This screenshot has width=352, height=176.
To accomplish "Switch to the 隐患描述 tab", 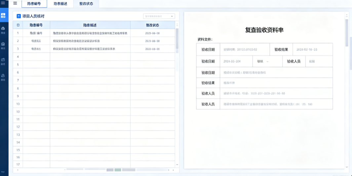I will [60, 4].
